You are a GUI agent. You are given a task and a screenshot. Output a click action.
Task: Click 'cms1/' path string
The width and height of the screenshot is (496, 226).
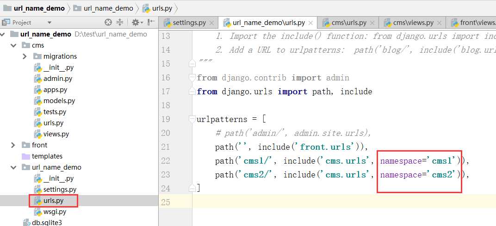256,161
